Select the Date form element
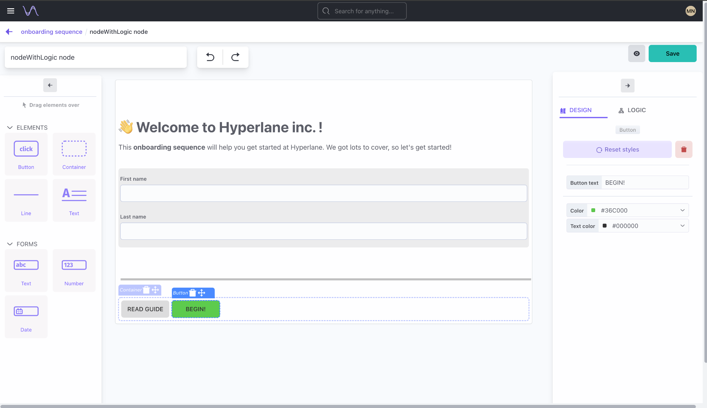This screenshot has height=408, width=707. (26, 316)
